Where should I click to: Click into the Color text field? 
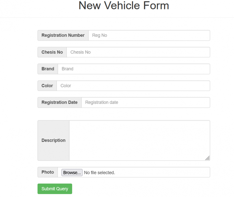[133, 86]
